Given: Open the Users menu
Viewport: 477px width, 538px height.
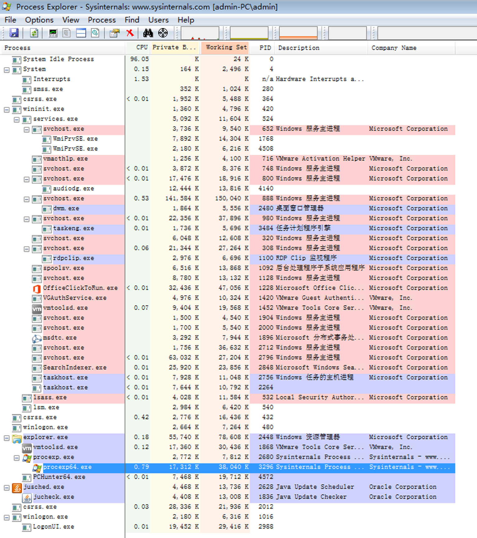Looking at the screenshot, I should [x=158, y=20].
